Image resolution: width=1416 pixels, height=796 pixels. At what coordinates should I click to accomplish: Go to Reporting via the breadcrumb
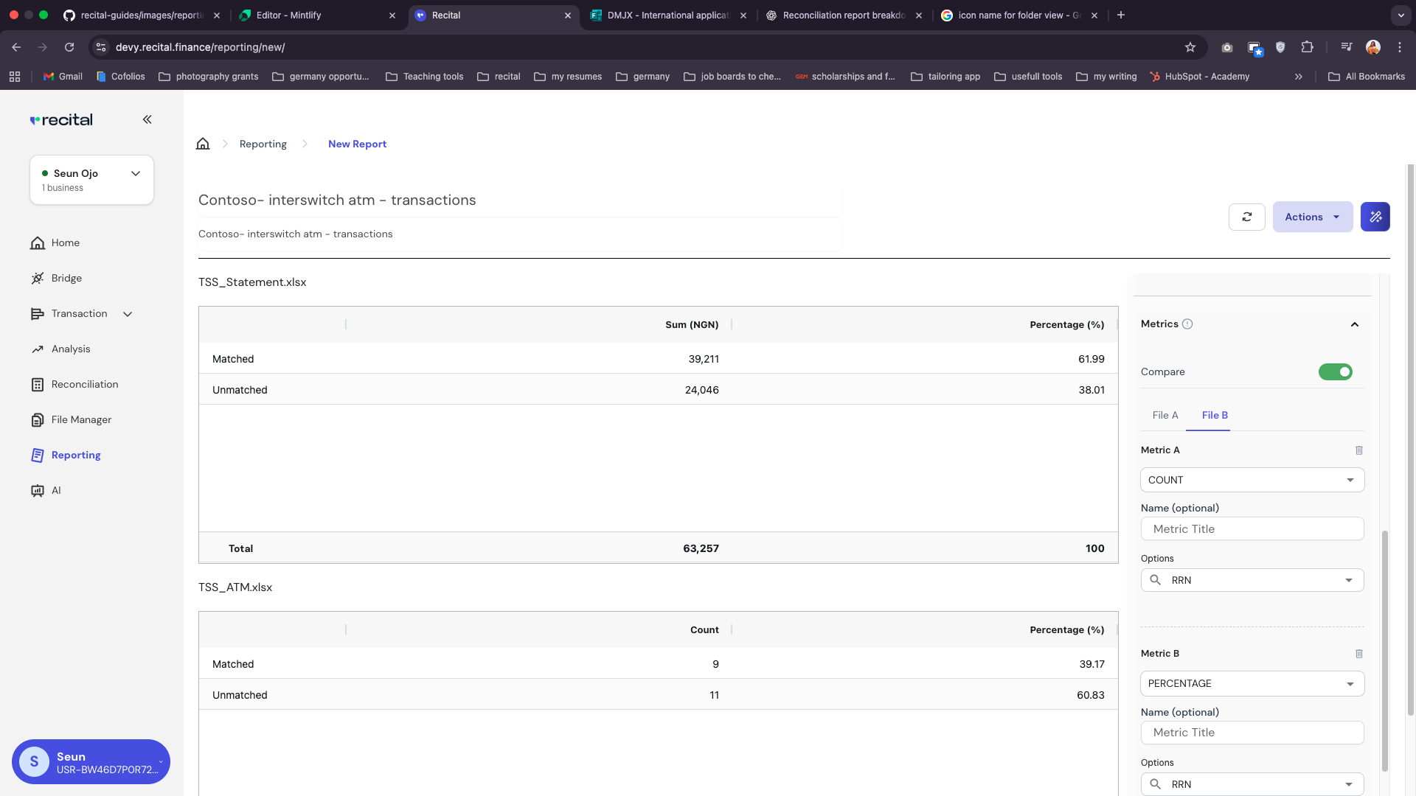tap(263, 144)
